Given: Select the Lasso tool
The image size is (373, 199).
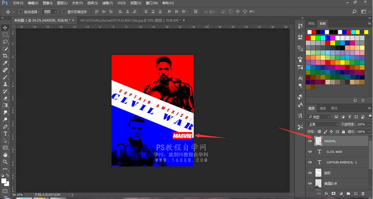Looking at the screenshot, I should 5,42.
